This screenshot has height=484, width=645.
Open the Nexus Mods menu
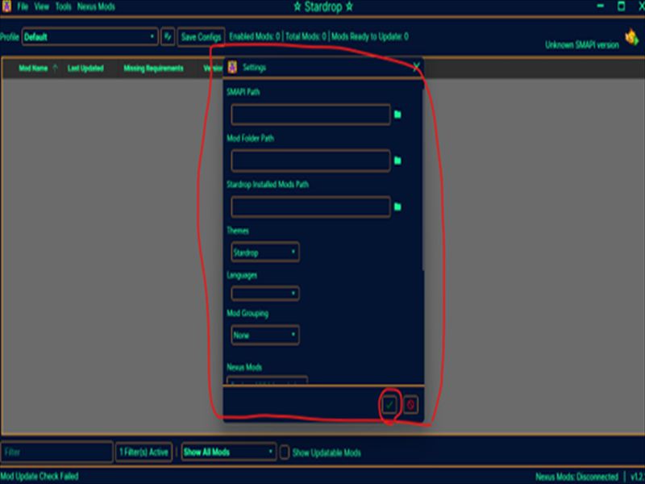pos(96,6)
